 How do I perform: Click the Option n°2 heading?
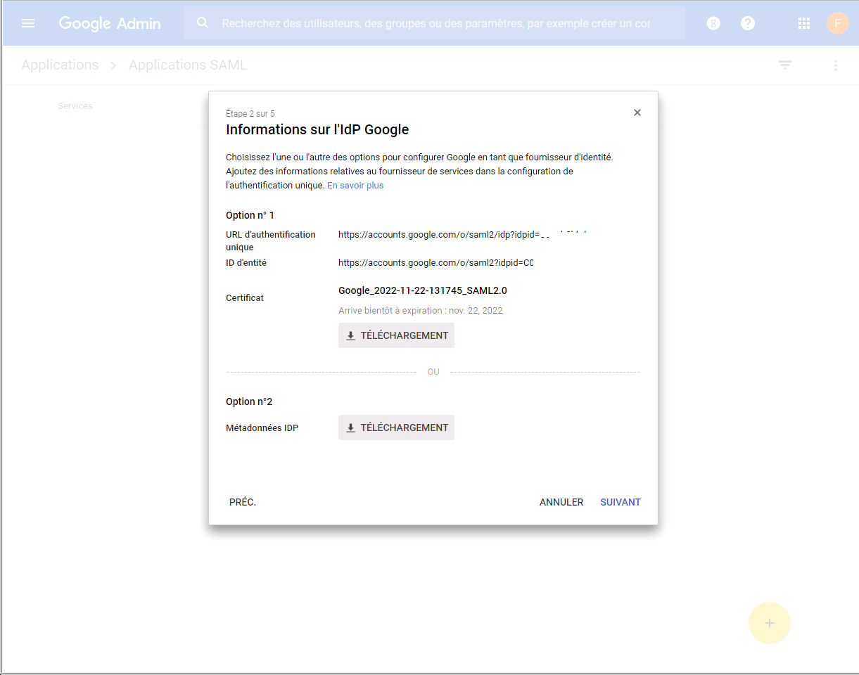(249, 401)
